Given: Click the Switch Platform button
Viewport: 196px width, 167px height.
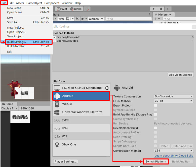Looking at the screenshot, I should point(156,161).
